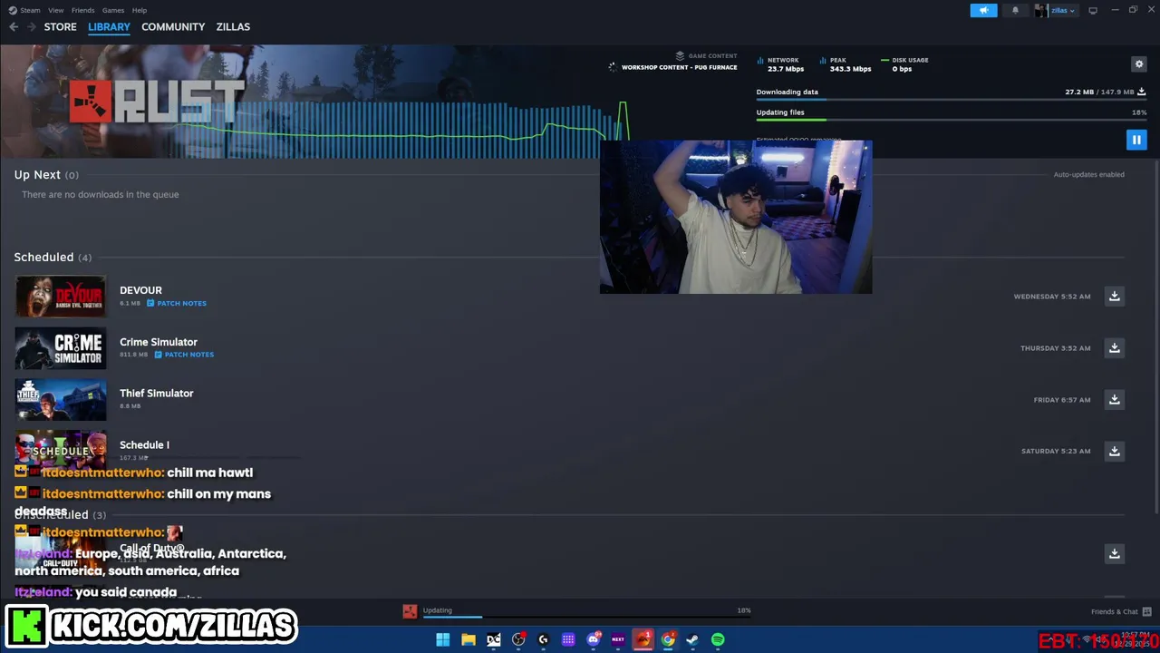Image resolution: width=1160 pixels, height=653 pixels.
Task: Click the Steam taskbar icon
Action: 692,639
